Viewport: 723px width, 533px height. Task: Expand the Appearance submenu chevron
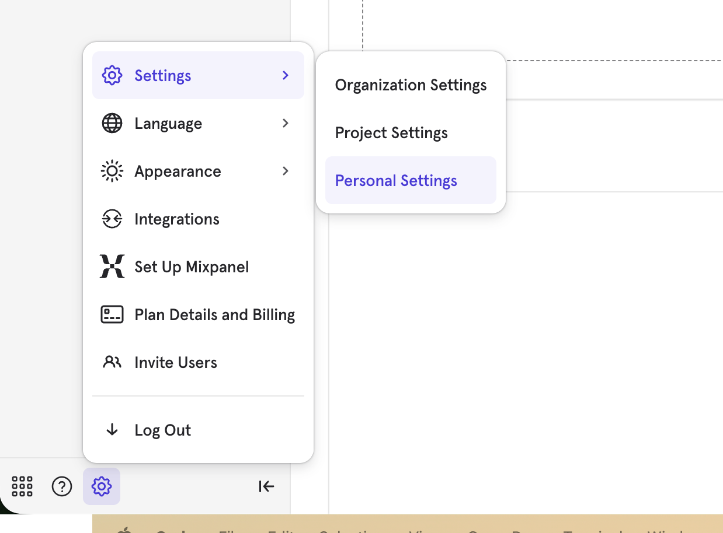pyautogui.click(x=286, y=171)
